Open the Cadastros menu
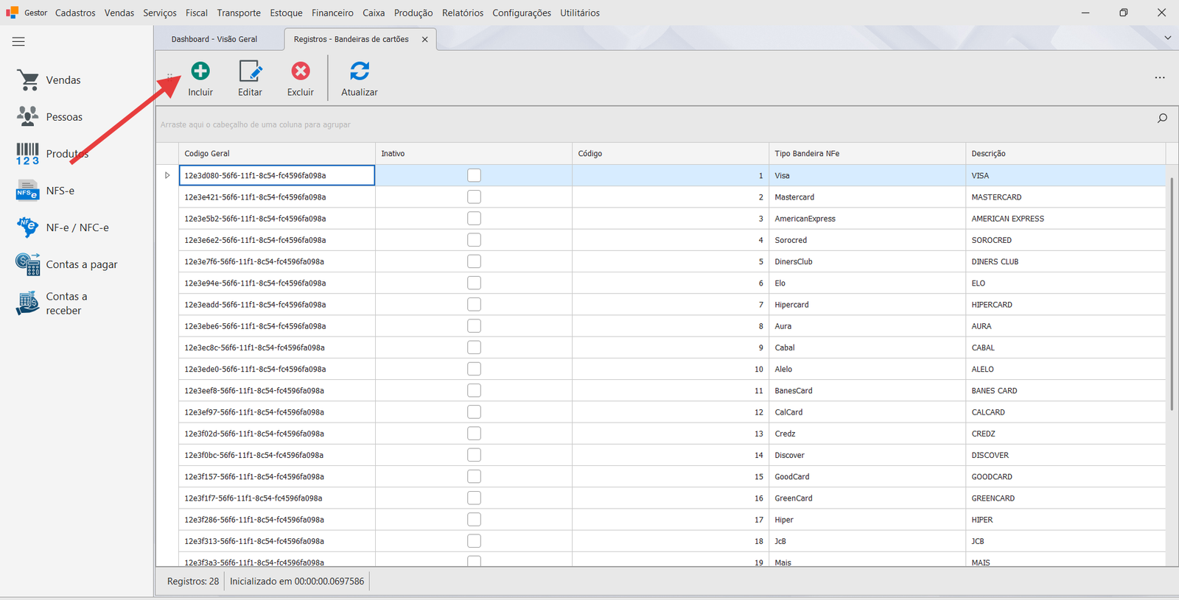This screenshot has height=600, width=1179. coord(75,13)
